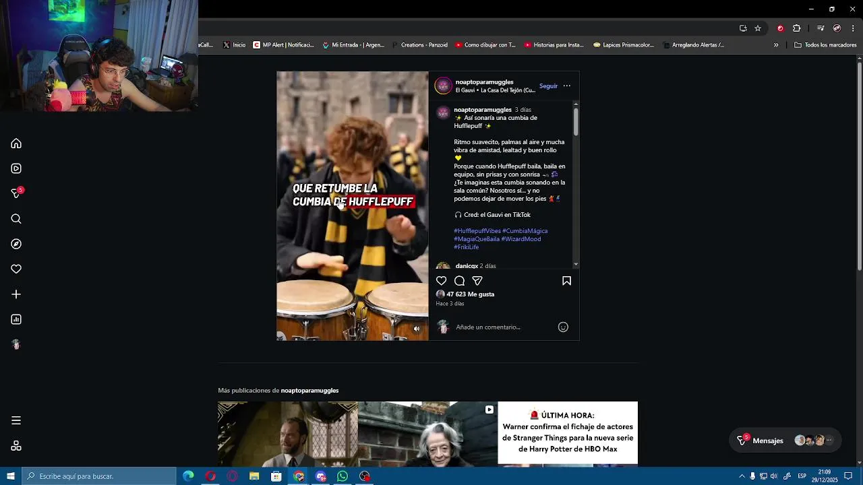
Task: Open #MagiaQueBaila hashtag
Action: point(477,239)
